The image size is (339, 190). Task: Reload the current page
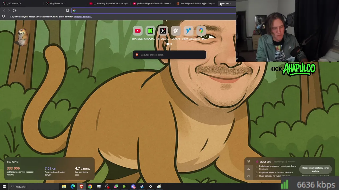click(x=14, y=11)
